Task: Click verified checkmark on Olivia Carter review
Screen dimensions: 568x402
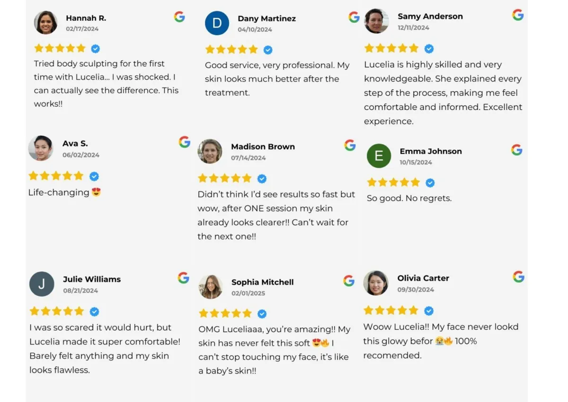Action: coord(429,311)
